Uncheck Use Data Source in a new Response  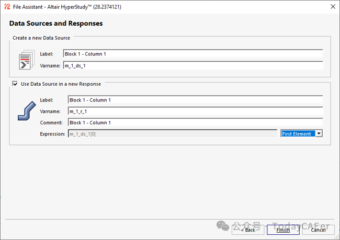click(x=15, y=84)
